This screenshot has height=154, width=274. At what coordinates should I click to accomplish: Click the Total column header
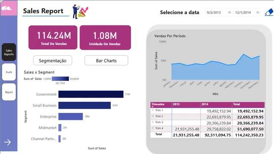(248, 104)
